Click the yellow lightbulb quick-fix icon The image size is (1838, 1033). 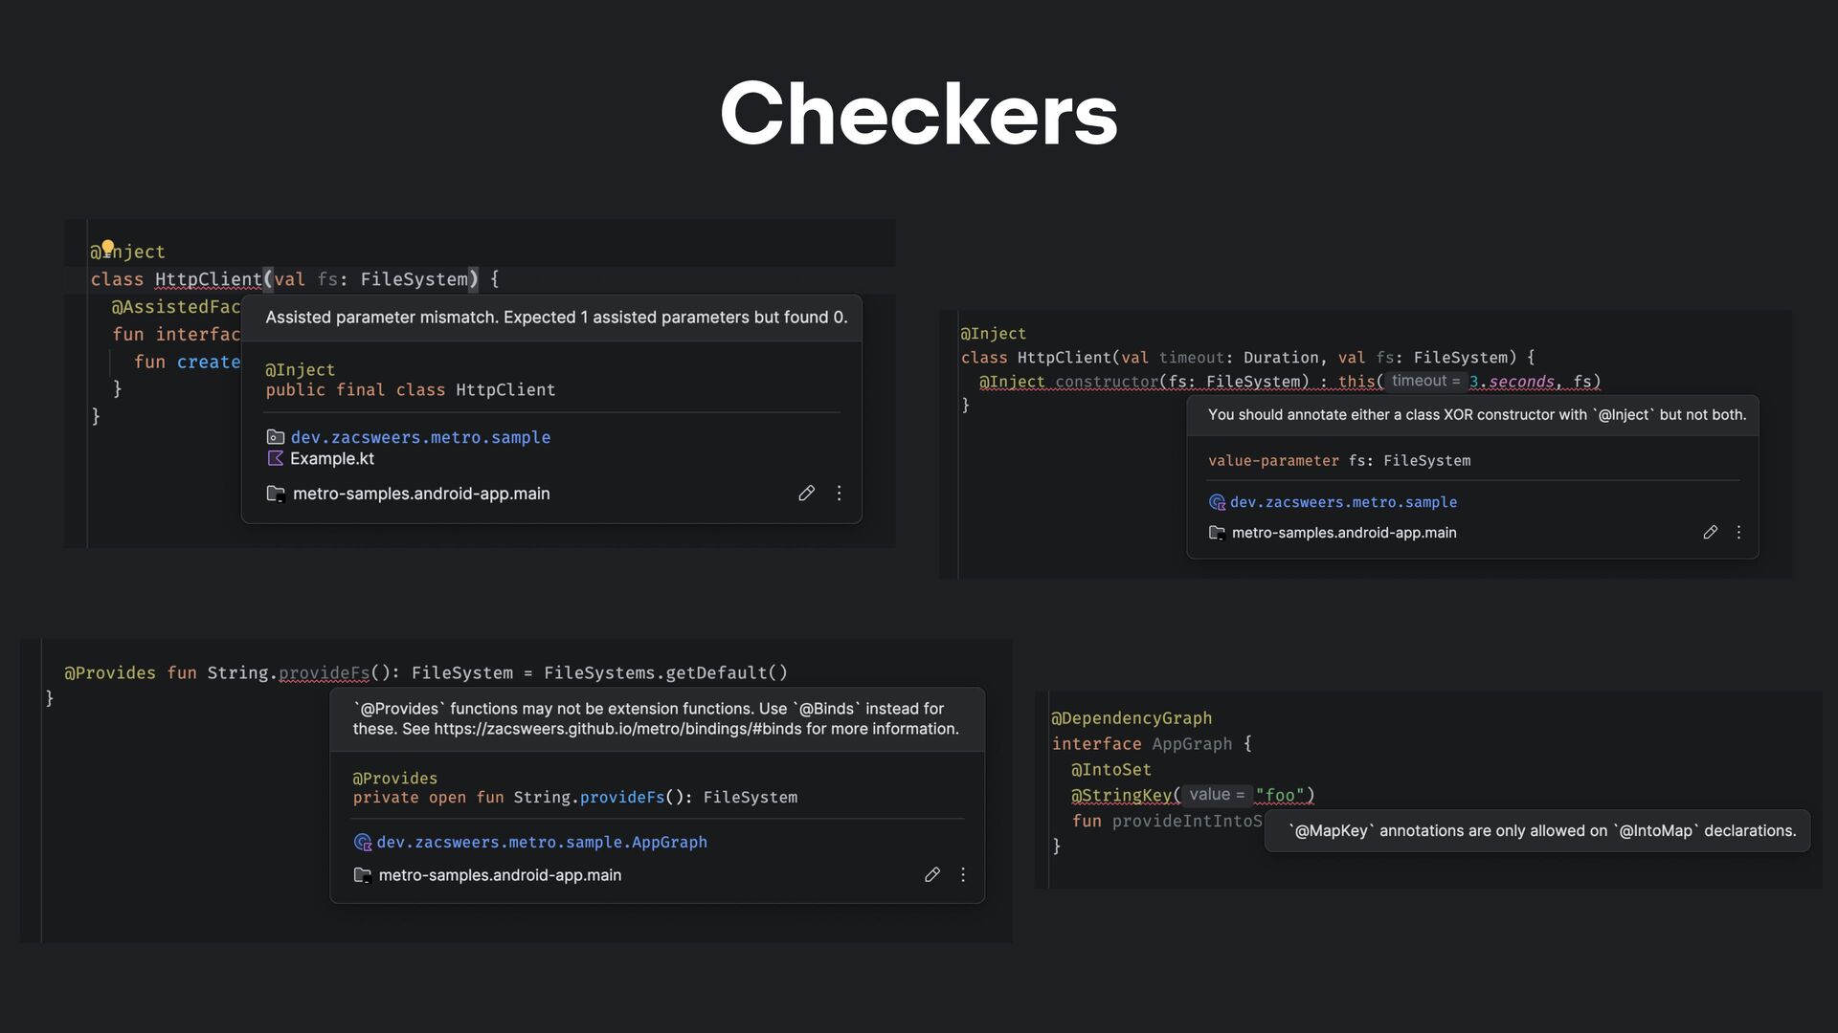[x=108, y=248]
